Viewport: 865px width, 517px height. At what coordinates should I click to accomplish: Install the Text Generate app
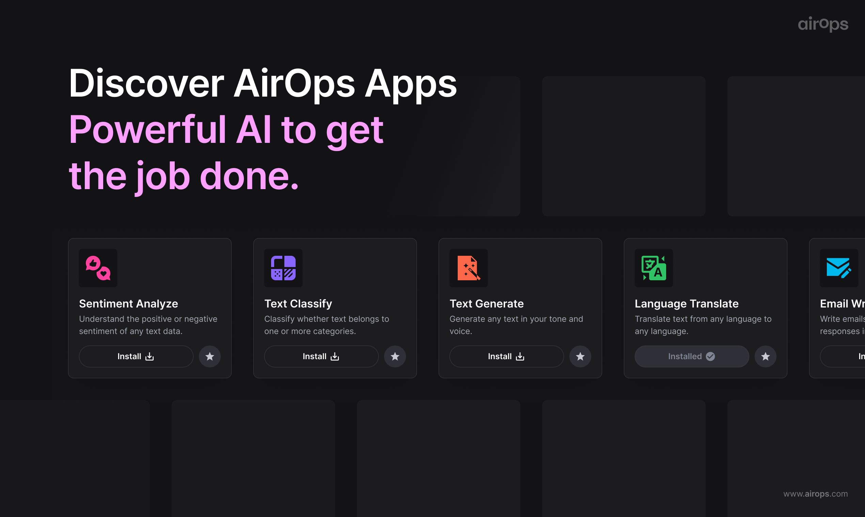506,356
